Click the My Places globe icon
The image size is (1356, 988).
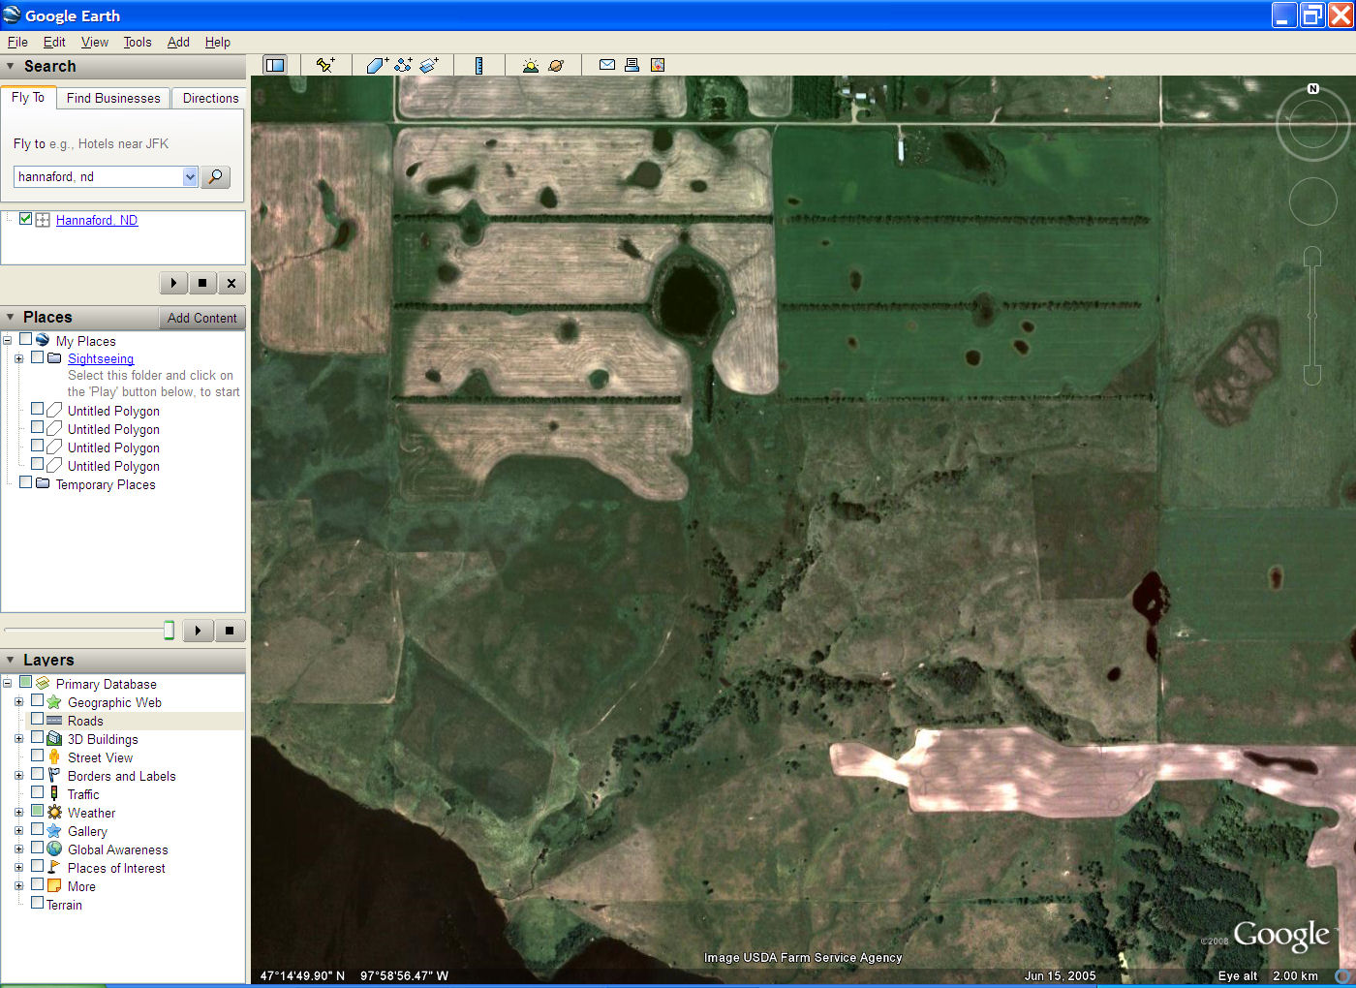(x=43, y=340)
